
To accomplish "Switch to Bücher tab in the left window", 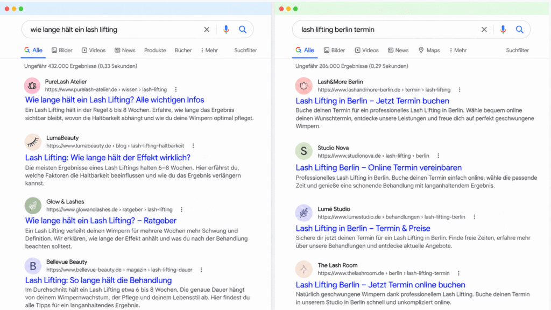I will pyautogui.click(x=183, y=50).
